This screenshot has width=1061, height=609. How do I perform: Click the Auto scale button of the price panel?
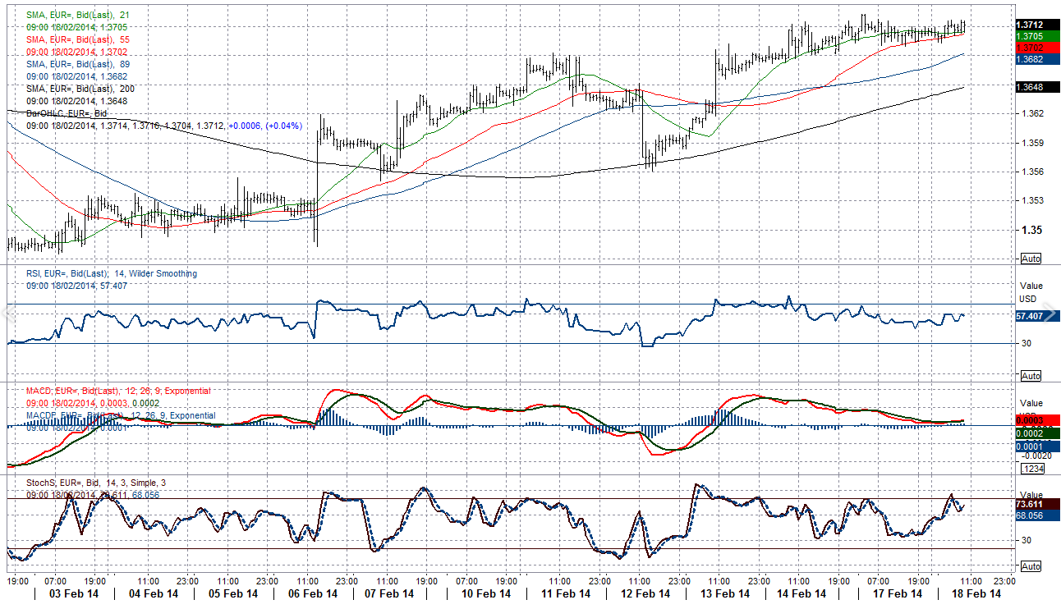click(x=1031, y=259)
